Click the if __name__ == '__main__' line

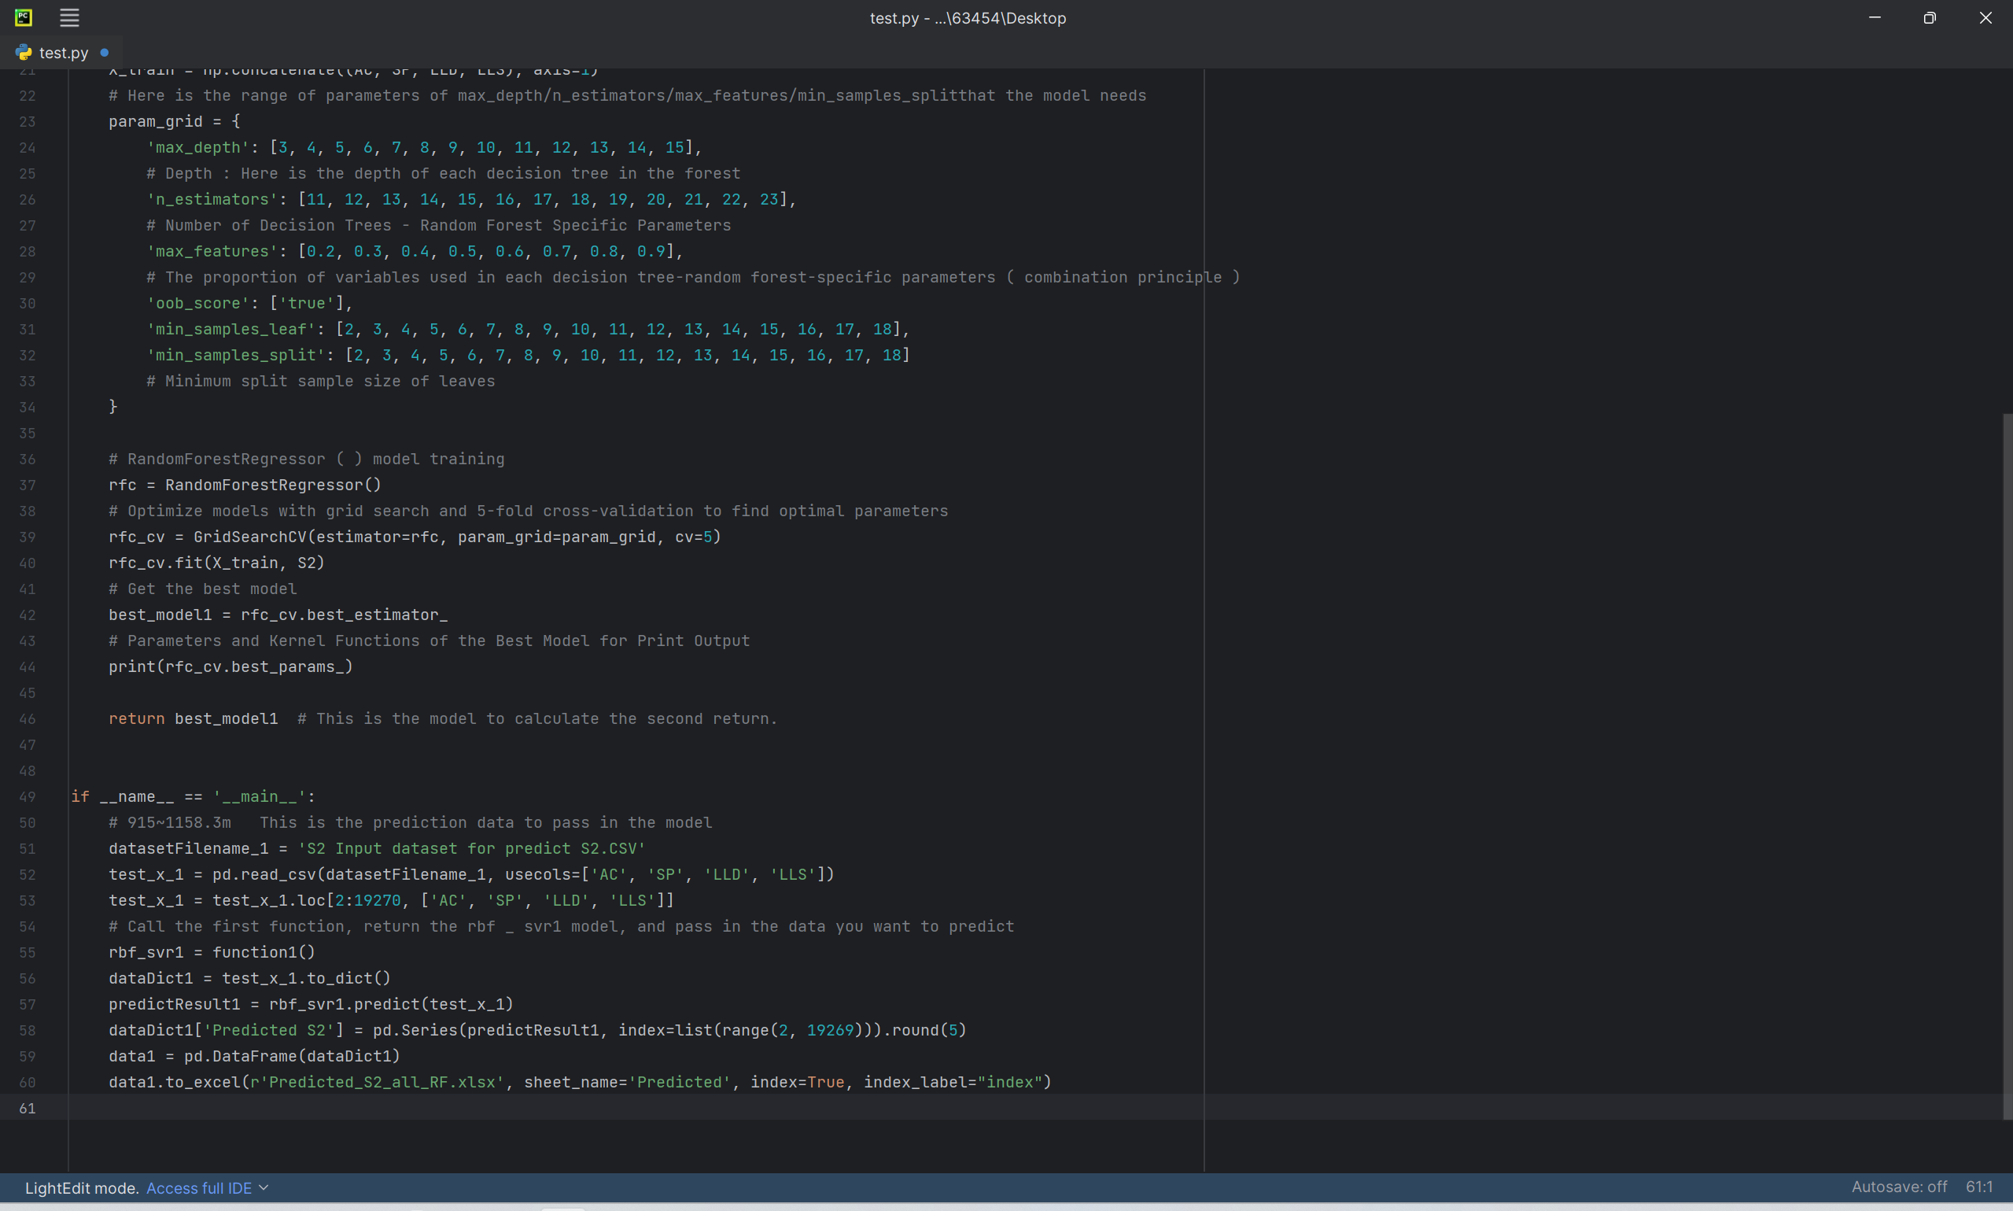(x=194, y=796)
